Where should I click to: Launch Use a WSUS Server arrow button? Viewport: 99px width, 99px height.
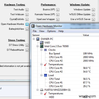(x=93, y=19)
